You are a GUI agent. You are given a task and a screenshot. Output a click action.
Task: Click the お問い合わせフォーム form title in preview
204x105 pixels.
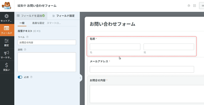(112, 24)
